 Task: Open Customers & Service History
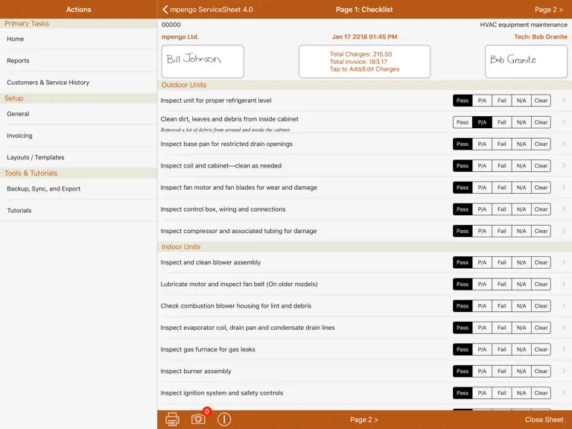pyautogui.click(x=78, y=83)
